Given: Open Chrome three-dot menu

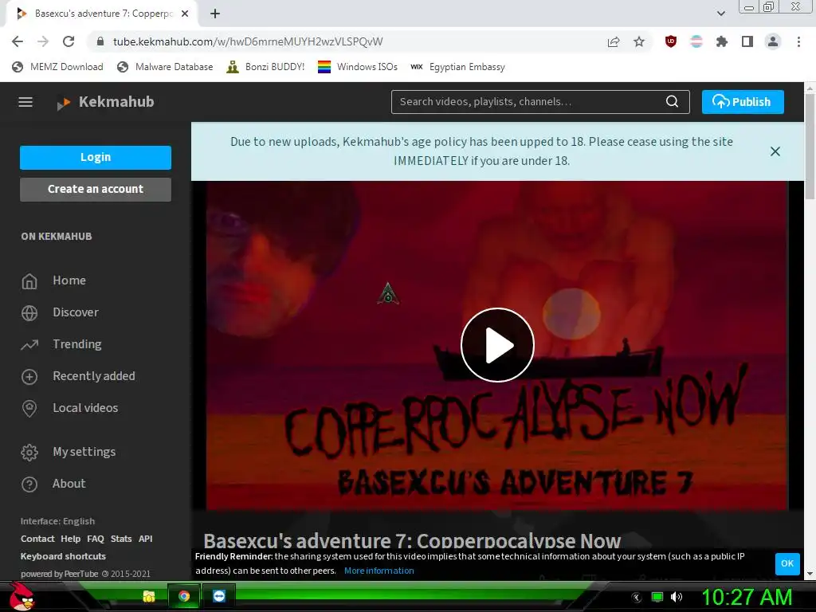Looking at the screenshot, I should [x=798, y=41].
